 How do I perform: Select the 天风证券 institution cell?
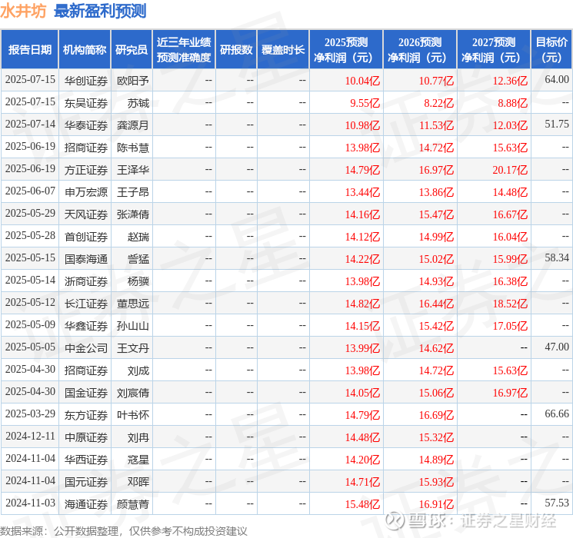click(86, 214)
